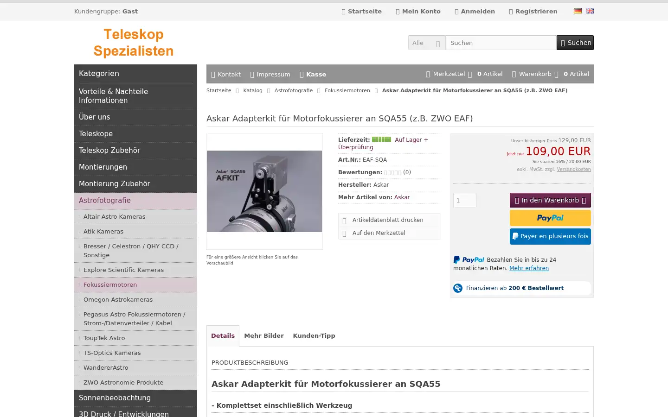Click Registrieren in top bar
The image size is (668, 417).
click(x=533, y=12)
